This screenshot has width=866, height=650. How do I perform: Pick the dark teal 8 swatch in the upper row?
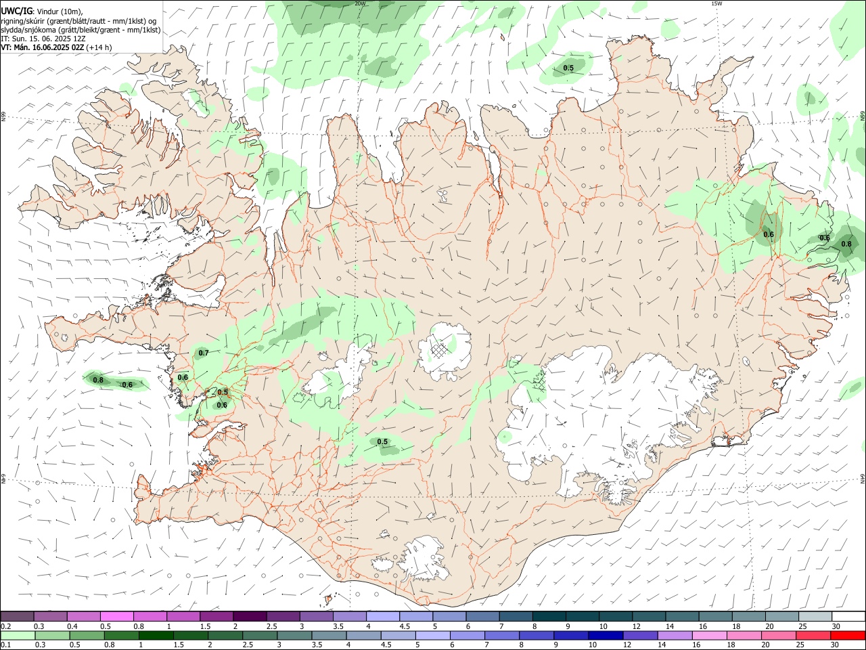549,616
